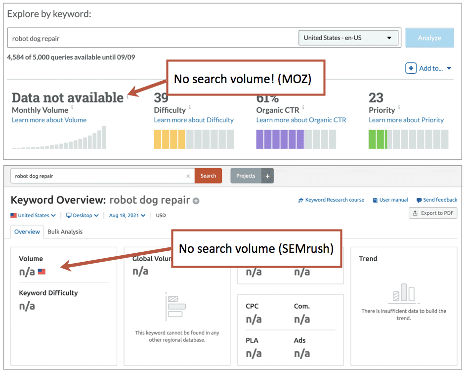Open the User manual via book icon
Image resolution: width=467 pixels, height=373 pixels.
coord(374,200)
